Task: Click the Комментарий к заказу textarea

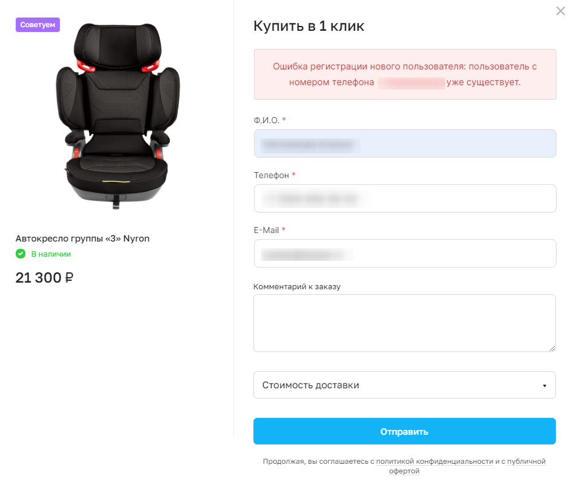Action: coord(405,323)
